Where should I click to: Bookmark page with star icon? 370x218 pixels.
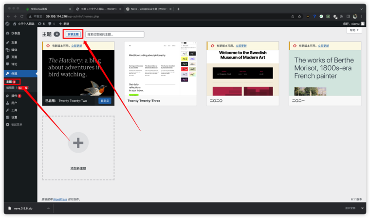(299, 16)
